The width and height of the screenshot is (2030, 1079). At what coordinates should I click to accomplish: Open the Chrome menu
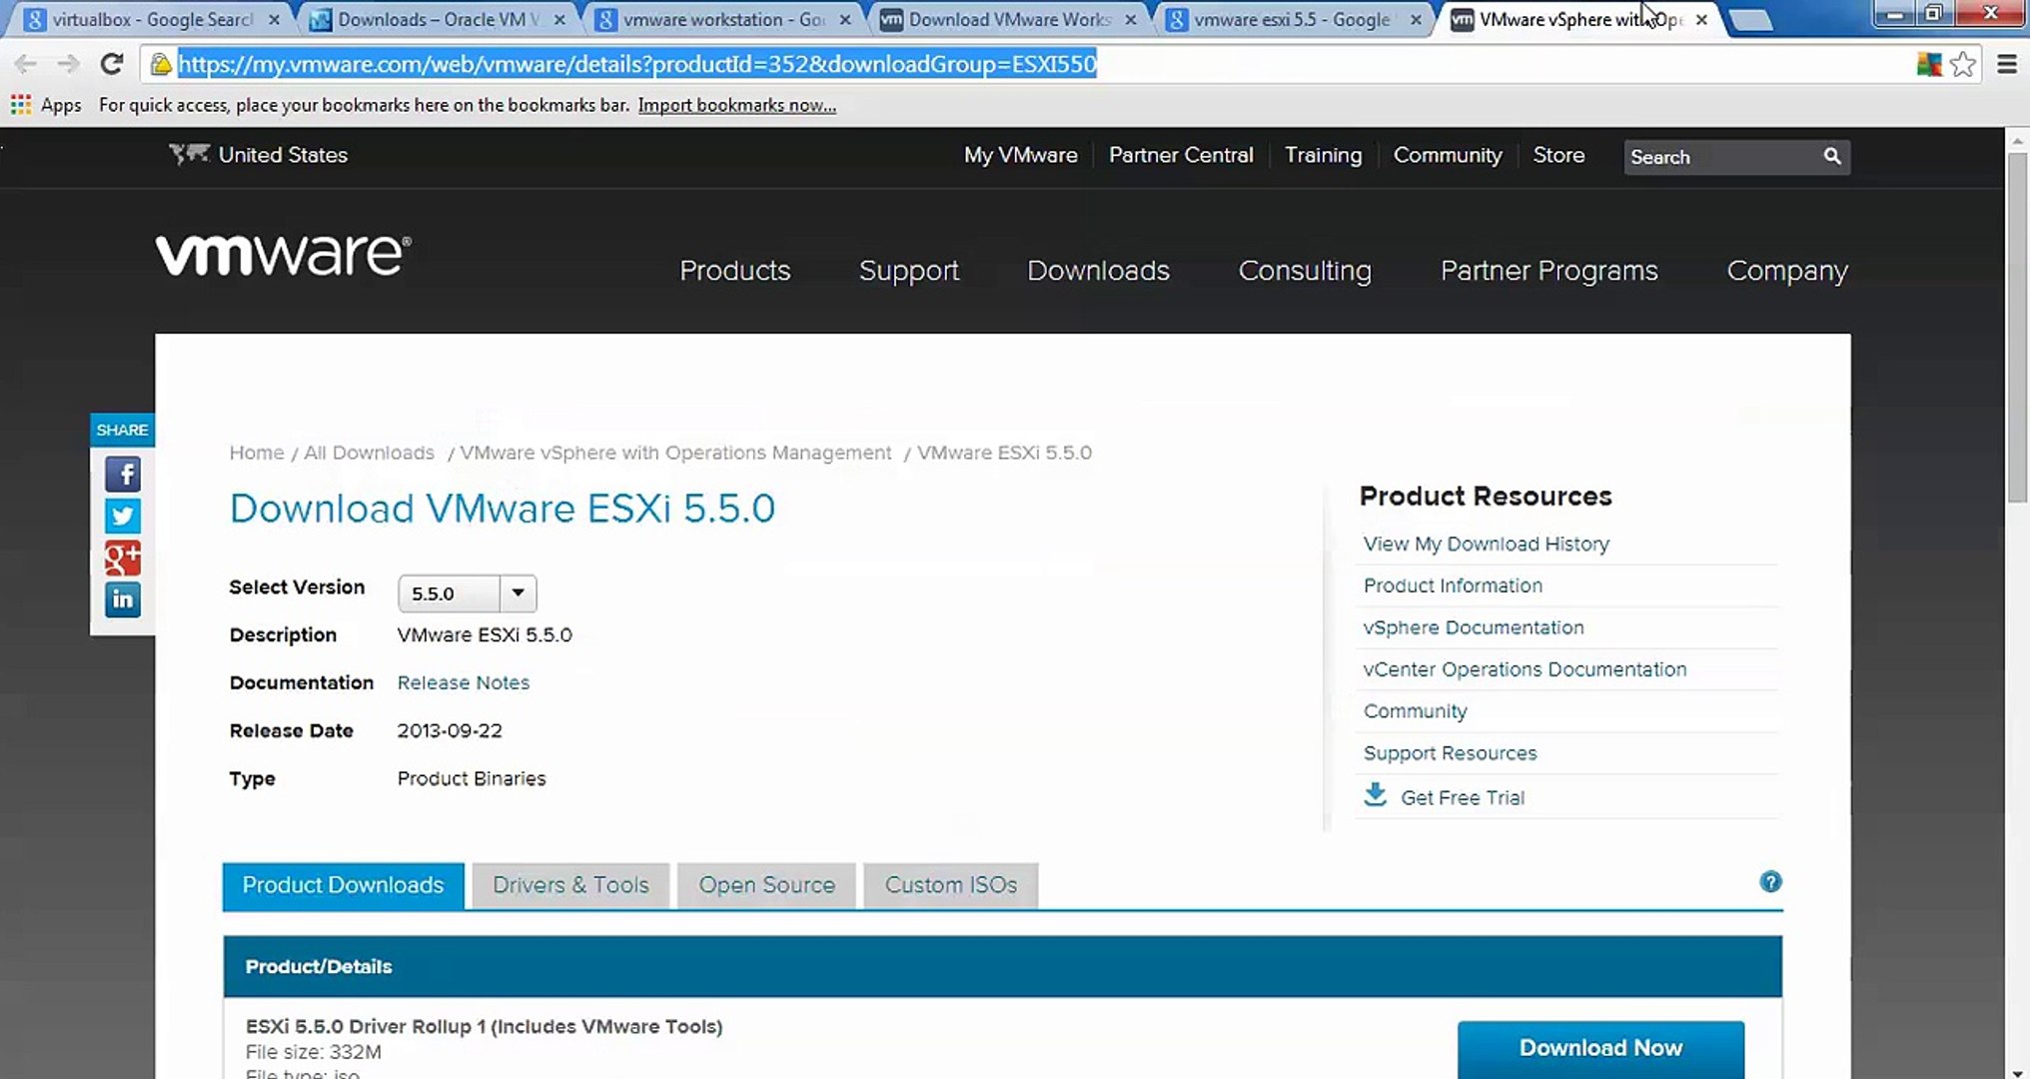(x=2007, y=64)
